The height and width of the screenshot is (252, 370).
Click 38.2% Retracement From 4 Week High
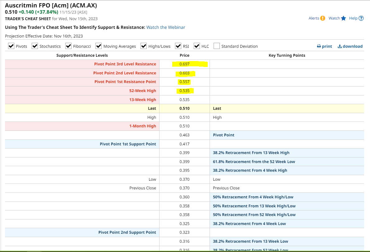(250, 170)
